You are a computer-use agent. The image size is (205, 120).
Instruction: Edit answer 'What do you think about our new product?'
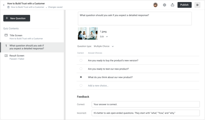[110, 77]
